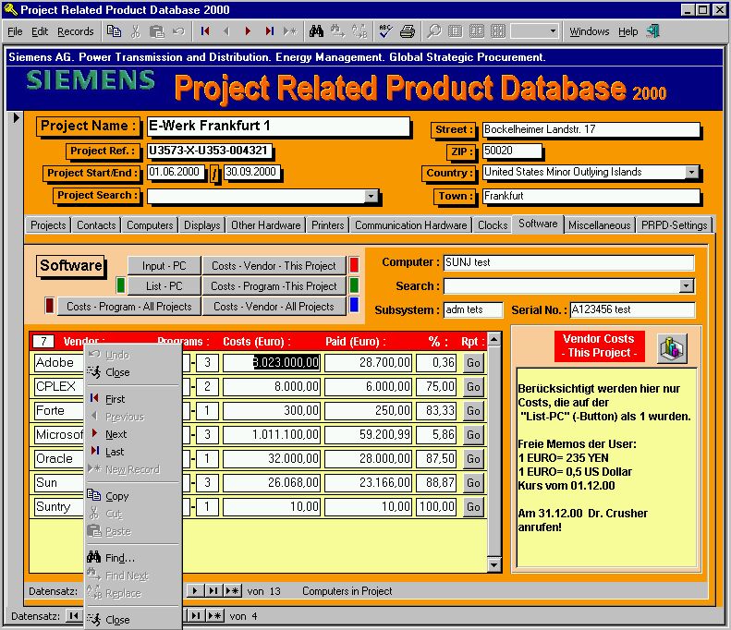Click the new record toolbar icon

(x=290, y=31)
